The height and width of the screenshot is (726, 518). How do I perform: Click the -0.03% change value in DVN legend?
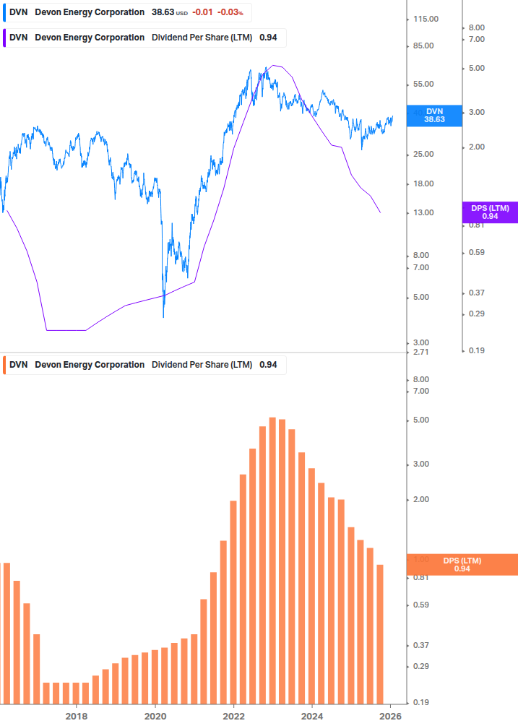231,13
